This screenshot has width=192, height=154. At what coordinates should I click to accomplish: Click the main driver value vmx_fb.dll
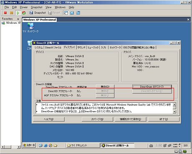150,56
